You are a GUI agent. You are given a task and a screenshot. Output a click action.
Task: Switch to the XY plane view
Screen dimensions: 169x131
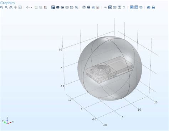36,7
